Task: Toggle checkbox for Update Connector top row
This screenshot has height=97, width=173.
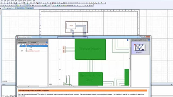Action: 25,44
